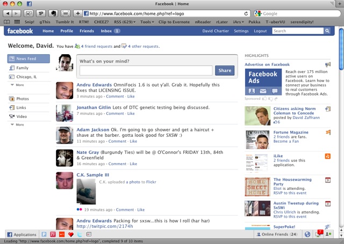Open Norm Coleman article thumbnail
The height and width of the screenshot is (244, 344).
(x=257, y=116)
